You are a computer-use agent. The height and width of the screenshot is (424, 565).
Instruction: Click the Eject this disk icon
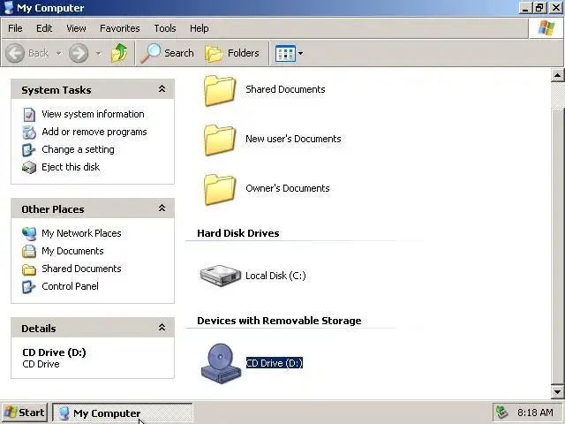point(29,168)
